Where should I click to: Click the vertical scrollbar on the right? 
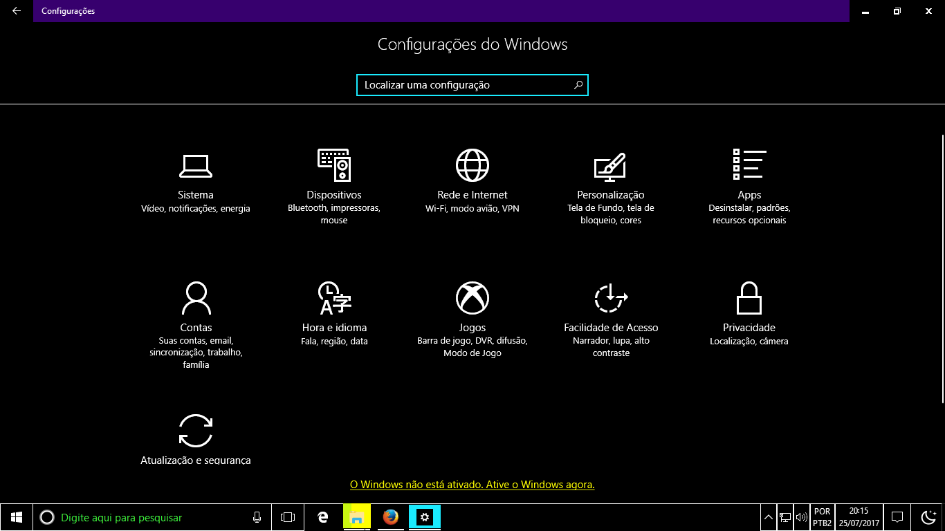[x=942, y=270]
